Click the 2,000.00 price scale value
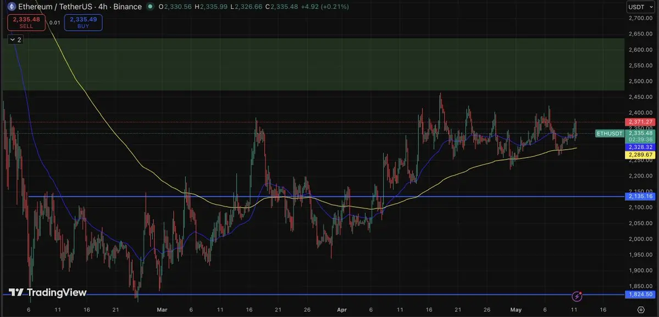 point(640,239)
